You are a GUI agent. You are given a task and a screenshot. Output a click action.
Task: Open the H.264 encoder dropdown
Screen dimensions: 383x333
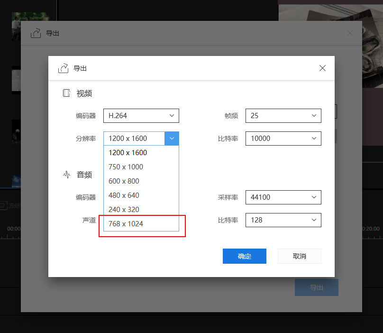coord(141,115)
